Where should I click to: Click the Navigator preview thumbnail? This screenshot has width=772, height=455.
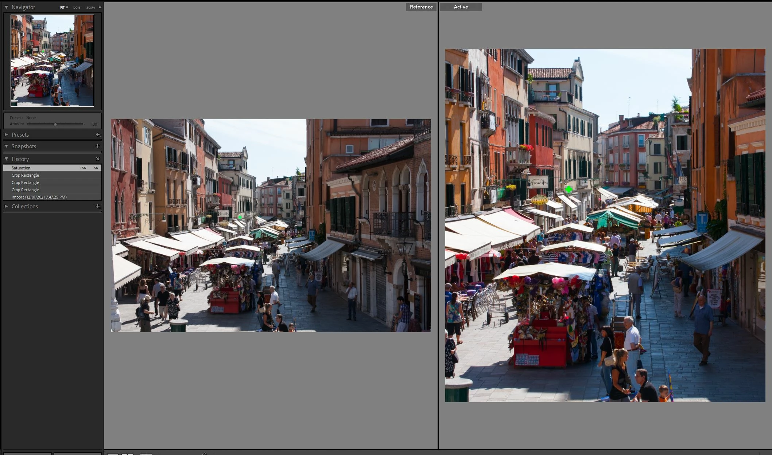click(x=52, y=60)
